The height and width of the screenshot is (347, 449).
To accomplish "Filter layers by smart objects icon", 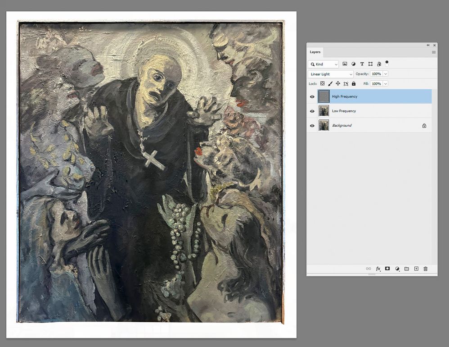I will click(379, 64).
